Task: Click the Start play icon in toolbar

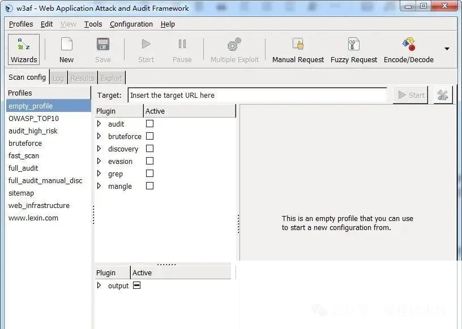Action: pos(146,44)
